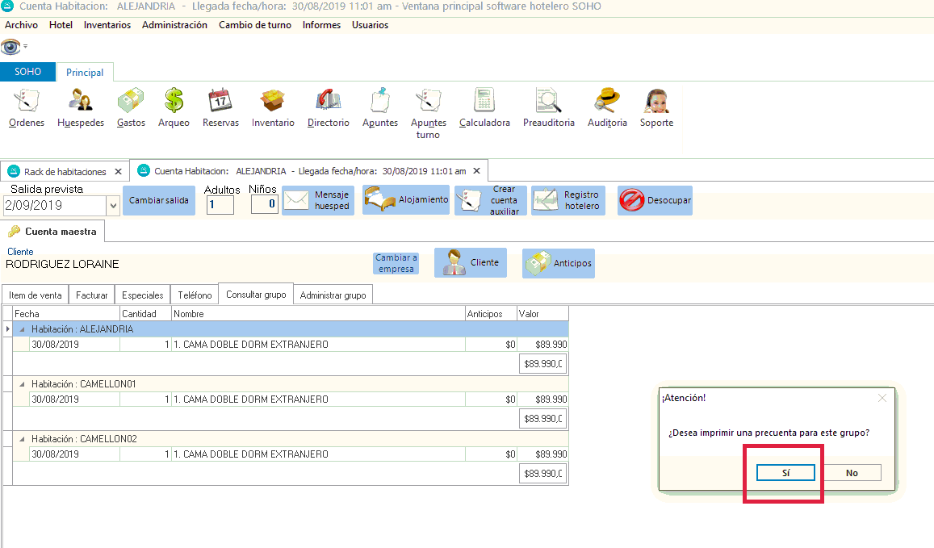
Task: Select the Arqueo dollar icon
Action: point(174,108)
